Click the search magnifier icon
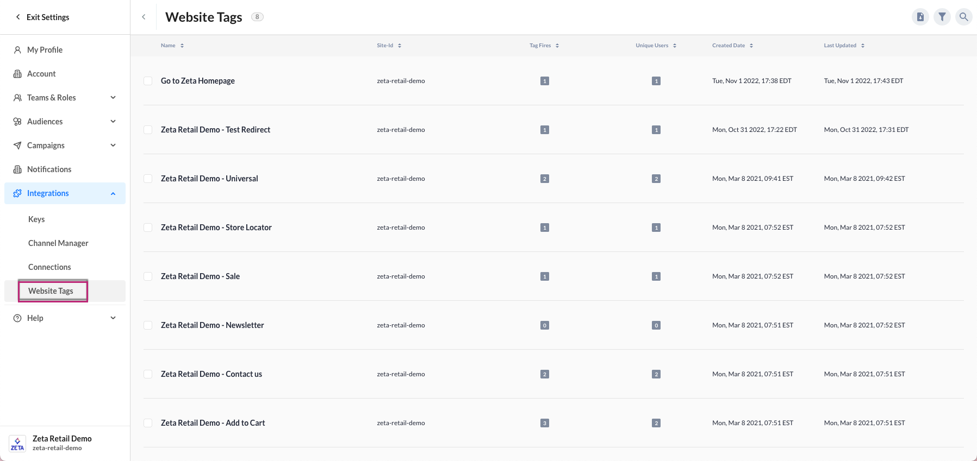Image resolution: width=977 pixels, height=461 pixels. pyautogui.click(x=963, y=17)
